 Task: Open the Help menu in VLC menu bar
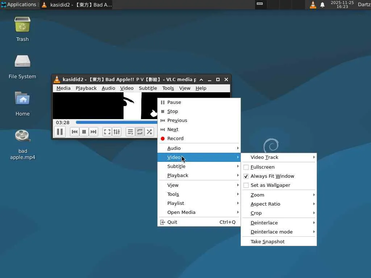point(201,88)
